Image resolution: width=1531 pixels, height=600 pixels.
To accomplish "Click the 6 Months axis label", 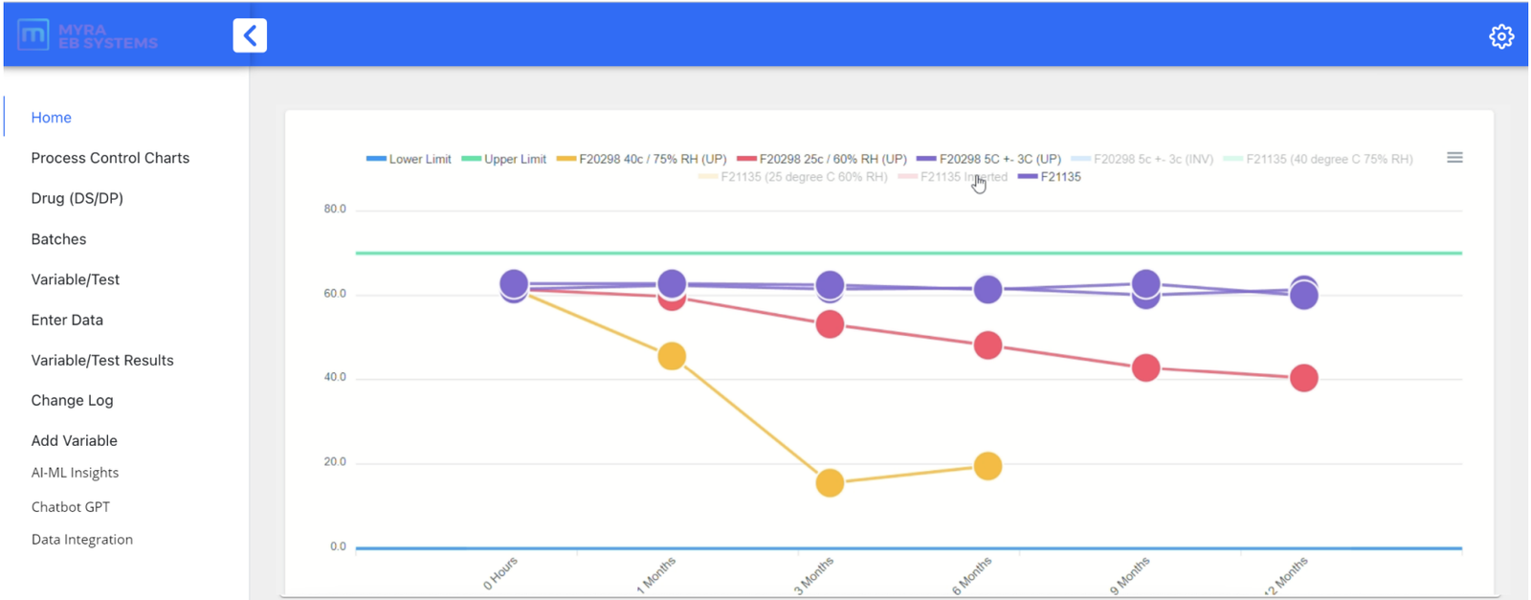I will point(972,576).
